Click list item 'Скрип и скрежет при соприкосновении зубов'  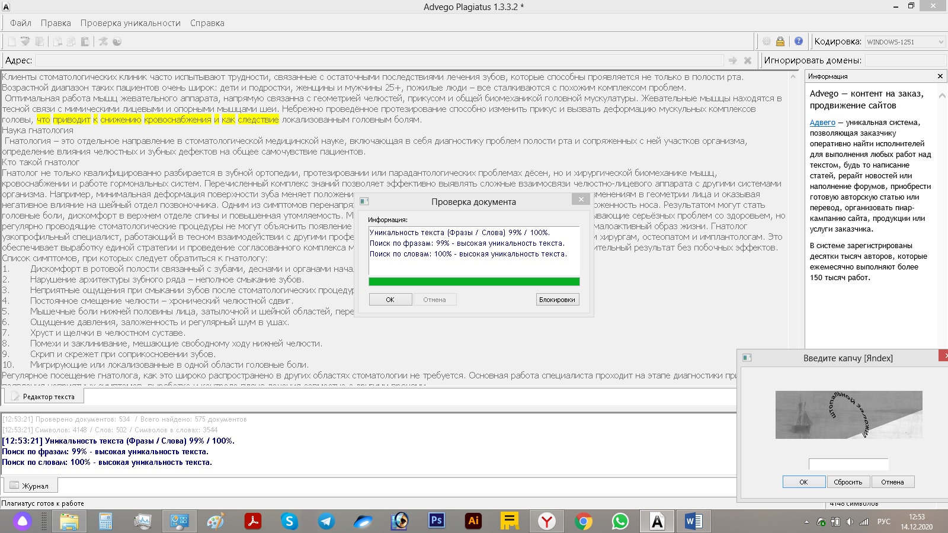pyautogui.click(x=123, y=354)
